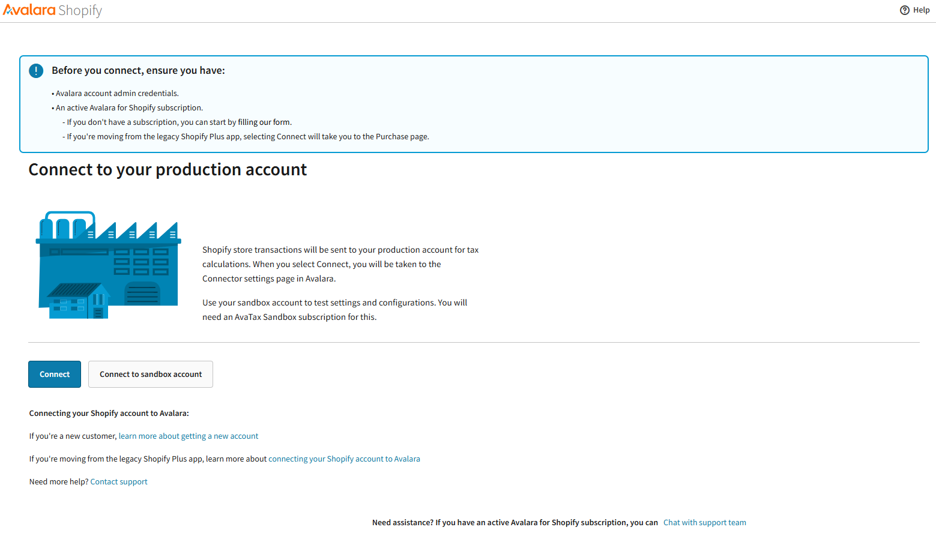Click the Help question mark icon
Image resolution: width=936 pixels, height=539 pixels.
point(905,10)
